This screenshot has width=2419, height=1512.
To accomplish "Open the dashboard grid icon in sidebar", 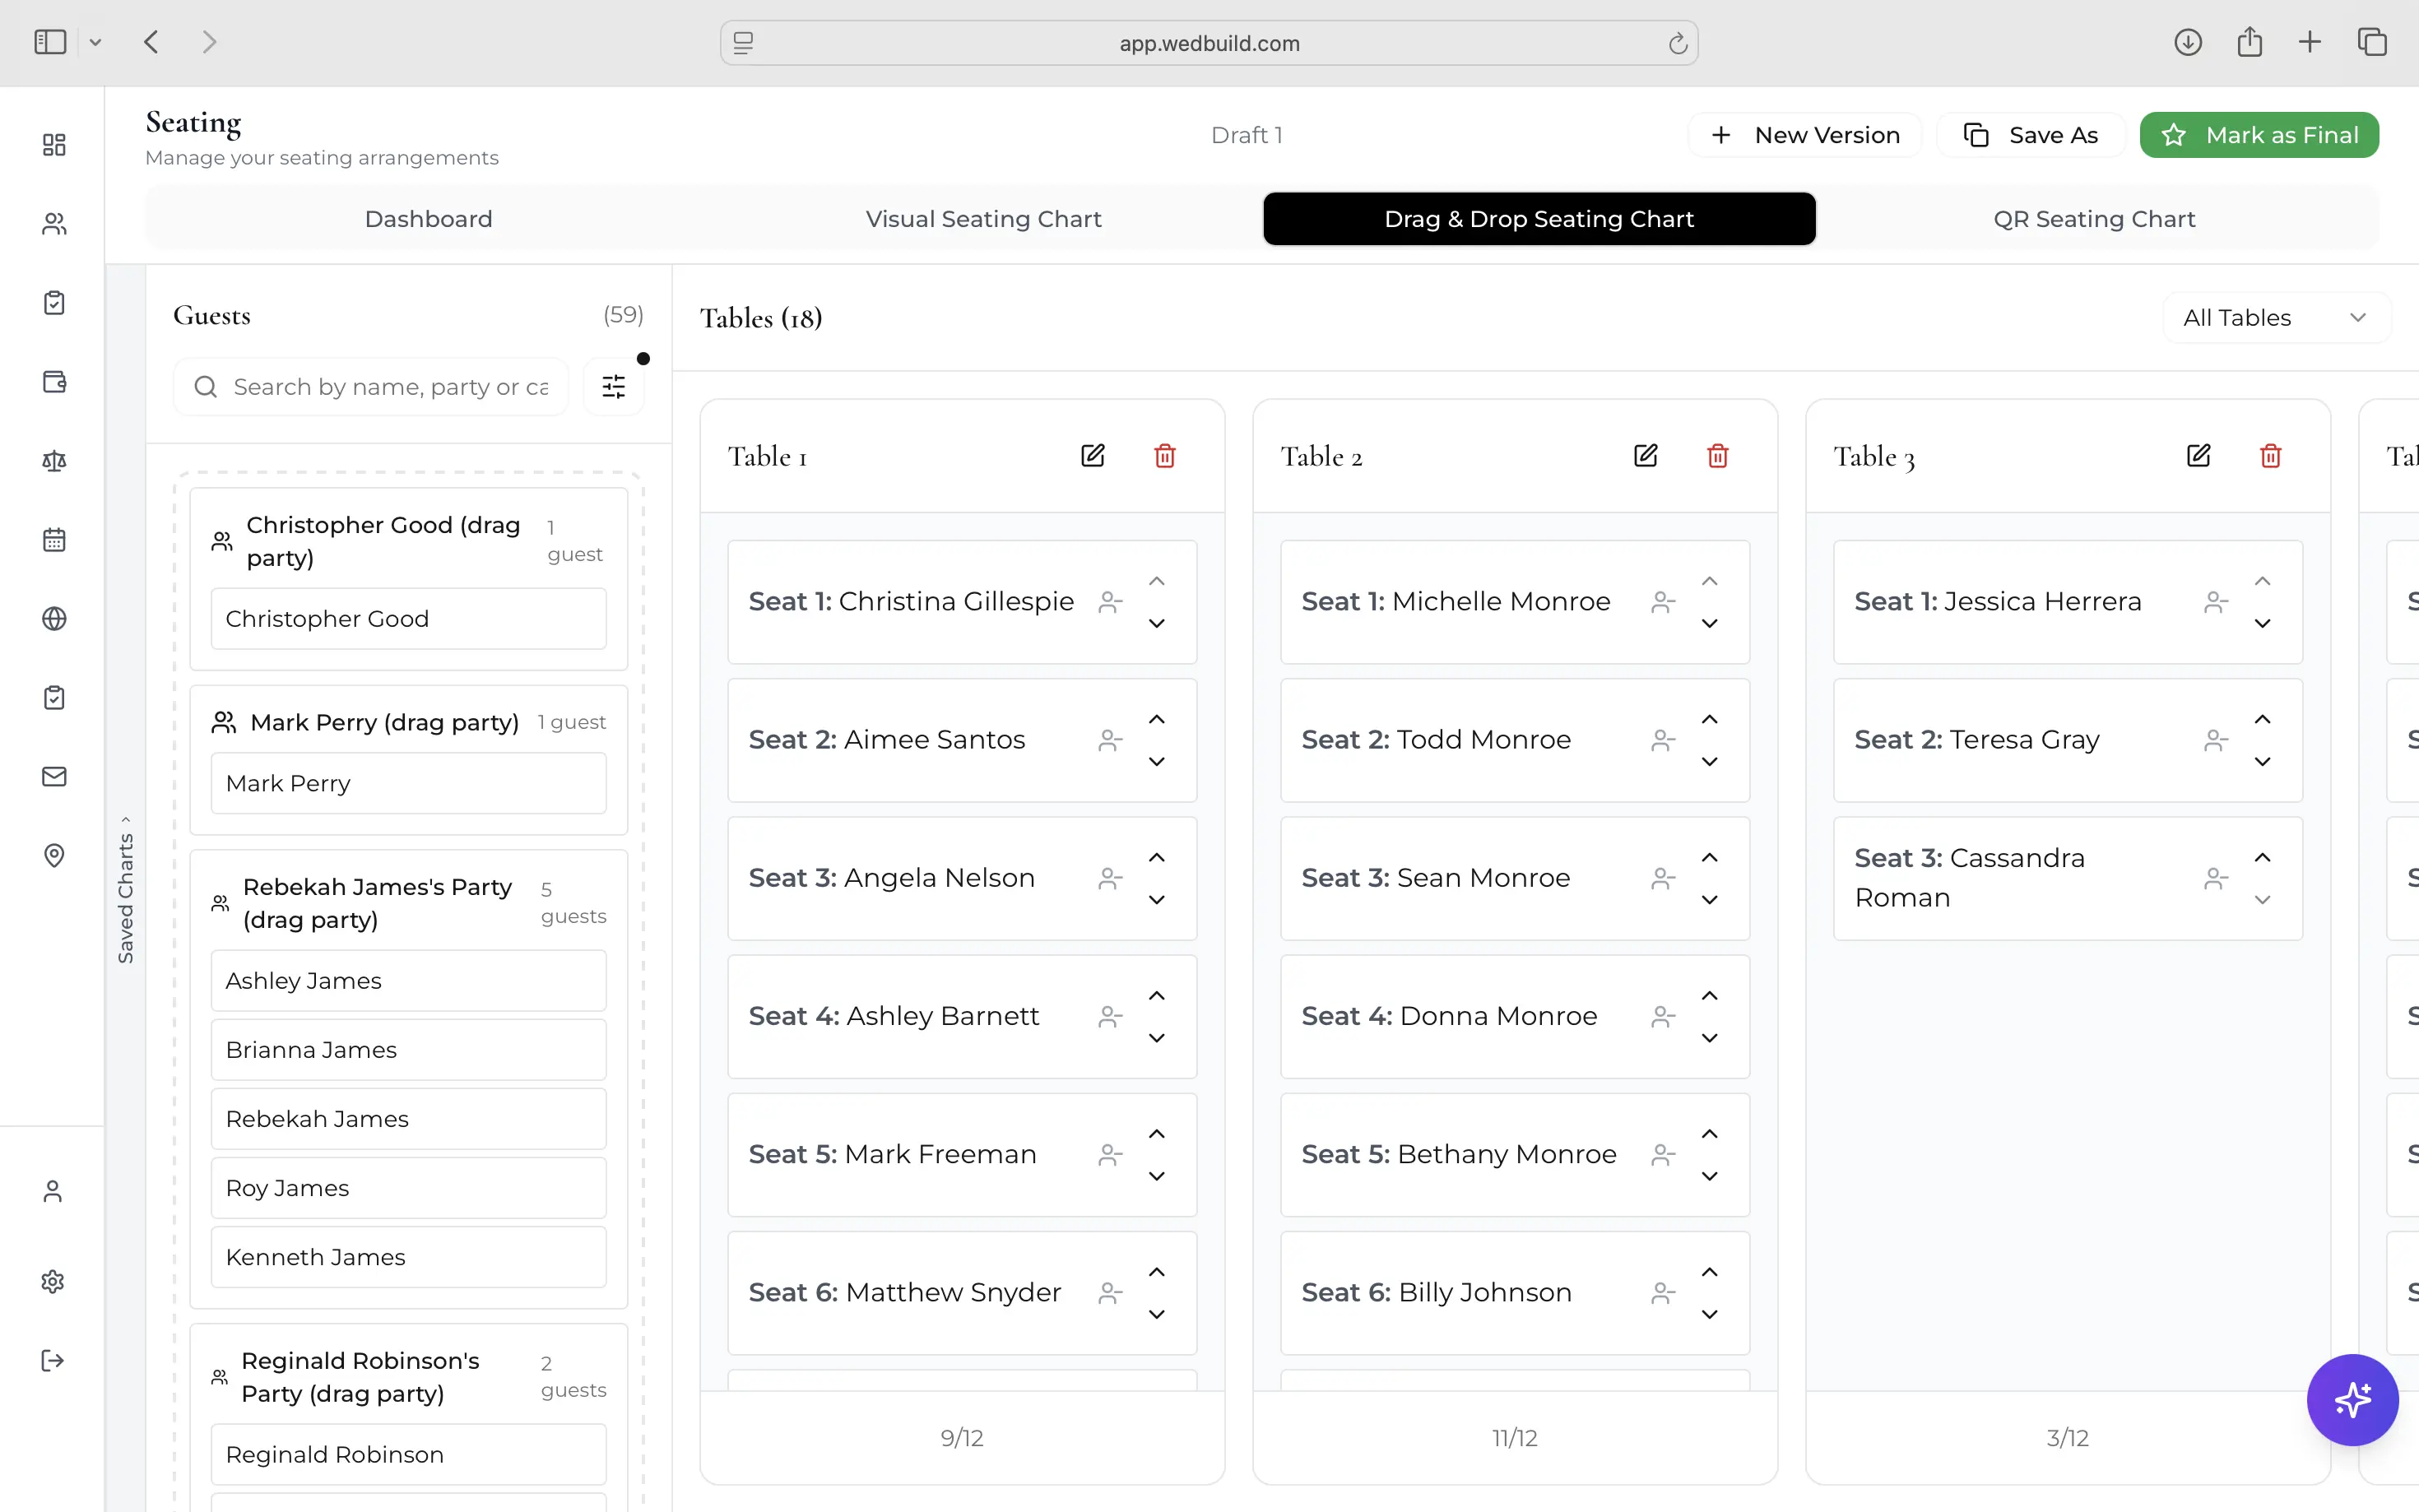I will (x=54, y=145).
